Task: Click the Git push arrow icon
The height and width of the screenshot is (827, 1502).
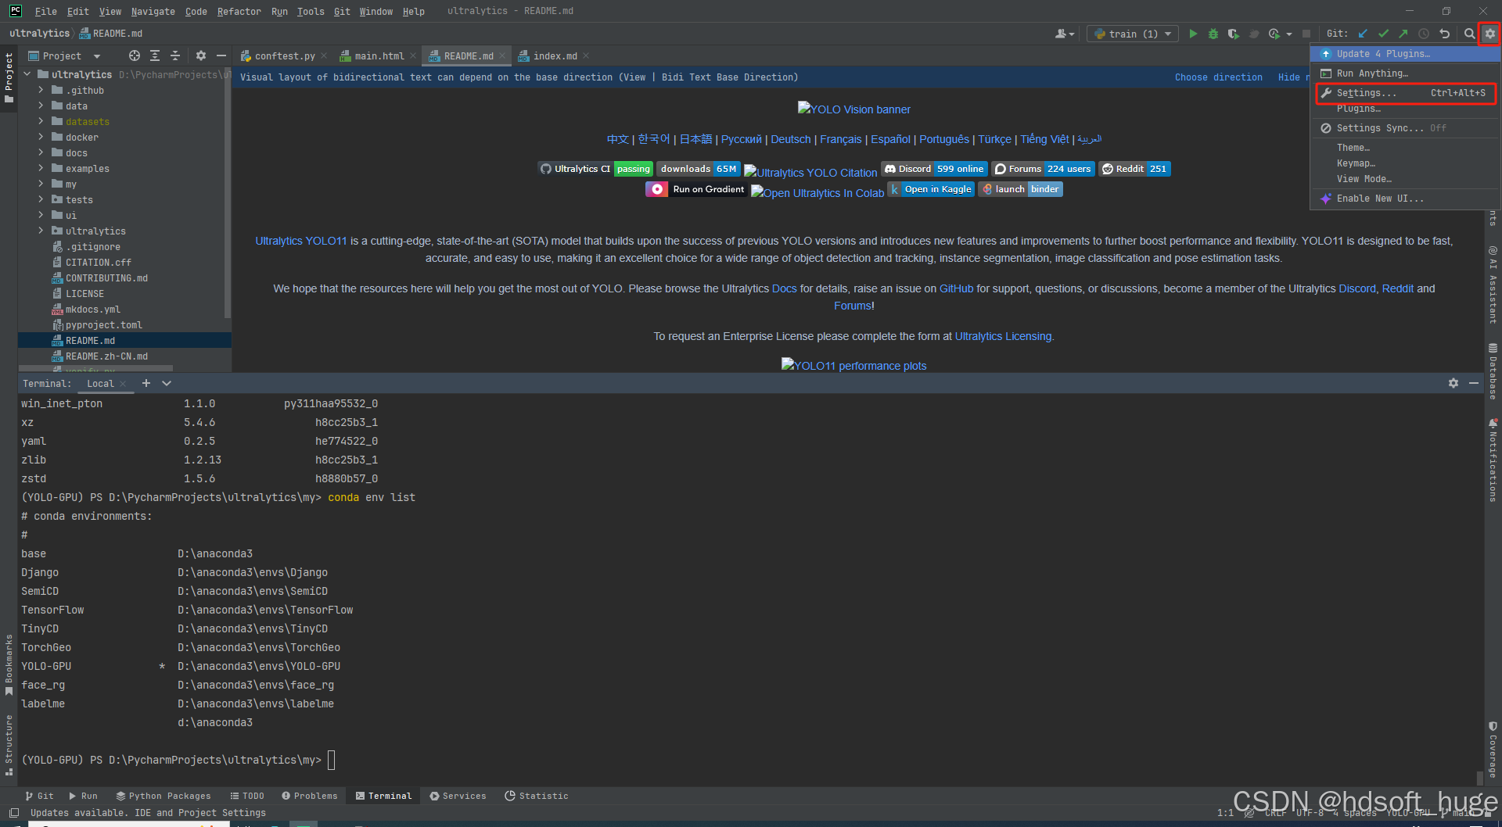Action: click(1403, 34)
